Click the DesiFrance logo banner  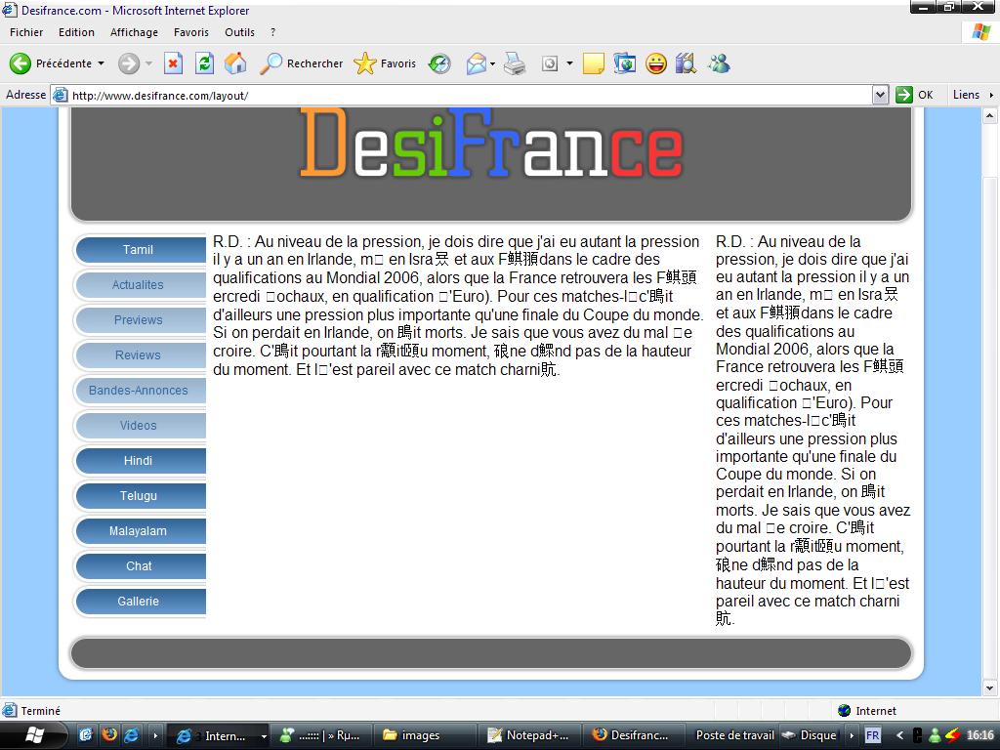492,145
